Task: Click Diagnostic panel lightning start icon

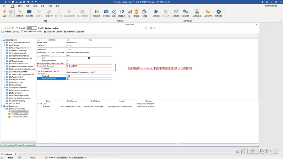Action: point(2,28)
